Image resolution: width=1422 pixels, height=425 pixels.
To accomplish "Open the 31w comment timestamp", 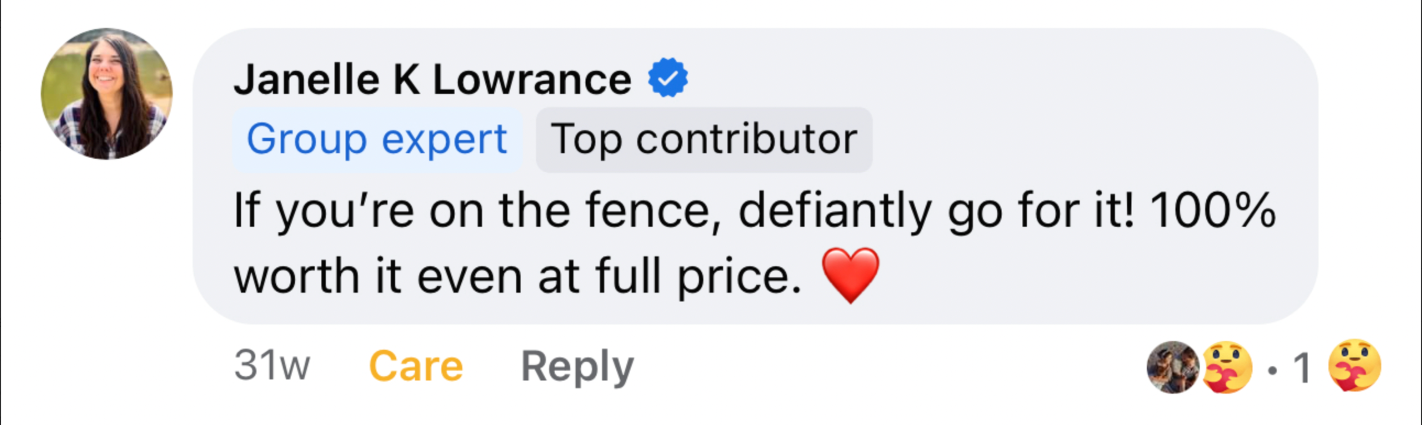I will (x=272, y=365).
